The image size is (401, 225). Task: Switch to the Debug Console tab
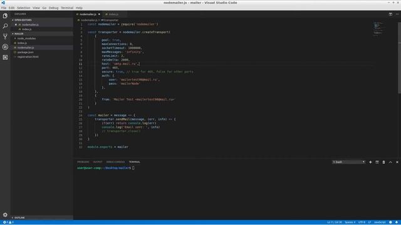115,162
